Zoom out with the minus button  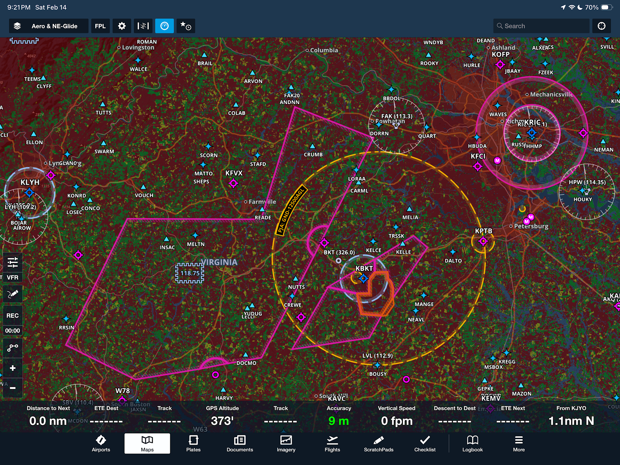(x=12, y=388)
